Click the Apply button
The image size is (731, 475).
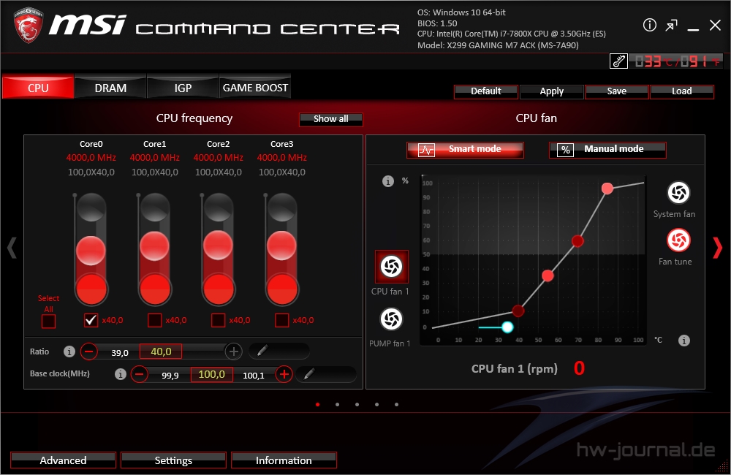(551, 91)
